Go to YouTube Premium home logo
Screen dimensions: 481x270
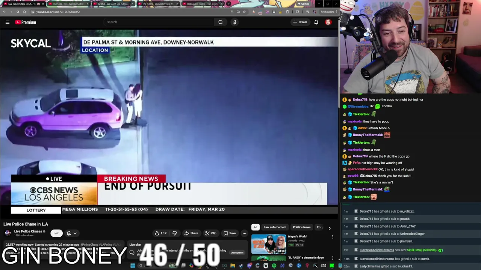point(26,22)
